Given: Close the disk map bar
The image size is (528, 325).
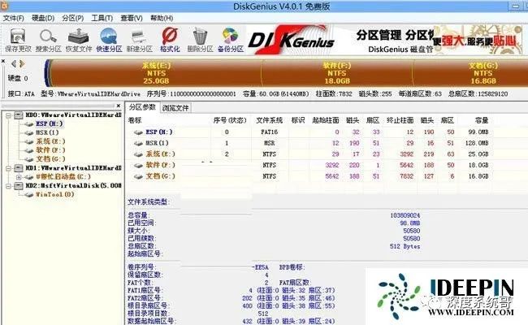Looking at the screenshot, I should [x=3, y=61].
